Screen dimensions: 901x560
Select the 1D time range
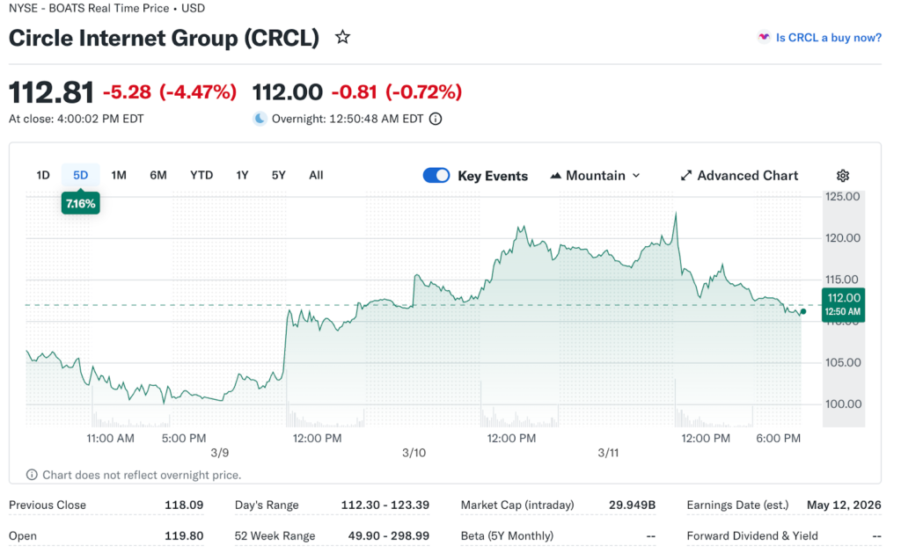point(43,175)
